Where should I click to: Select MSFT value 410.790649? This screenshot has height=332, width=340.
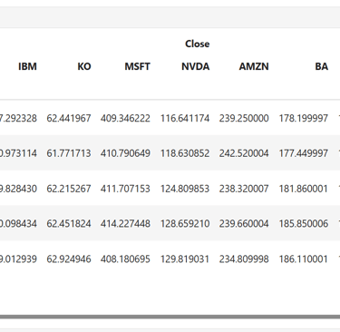coord(125,153)
